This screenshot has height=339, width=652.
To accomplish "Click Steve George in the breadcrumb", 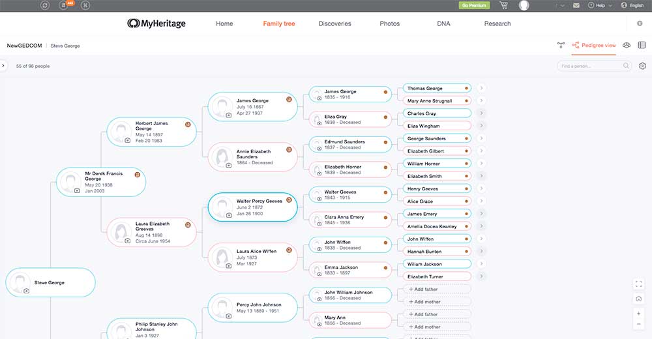I will (x=65, y=46).
